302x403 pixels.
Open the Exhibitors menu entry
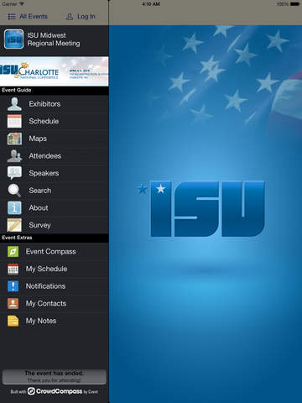(x=55, y=104)
